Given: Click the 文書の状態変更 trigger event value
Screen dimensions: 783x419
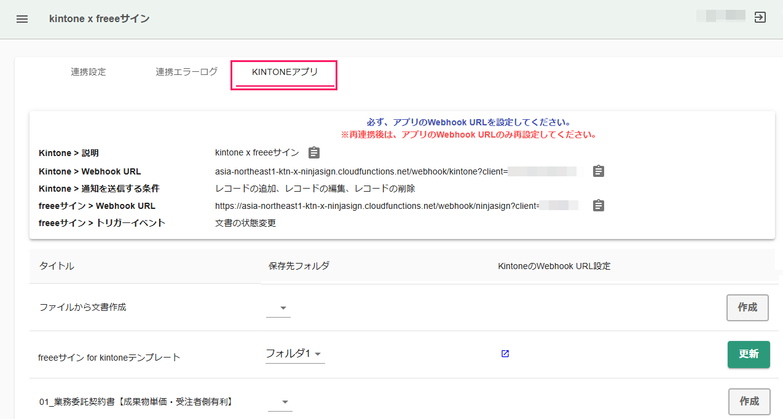Looking at the screenshot, I should [x=245, y=223].
